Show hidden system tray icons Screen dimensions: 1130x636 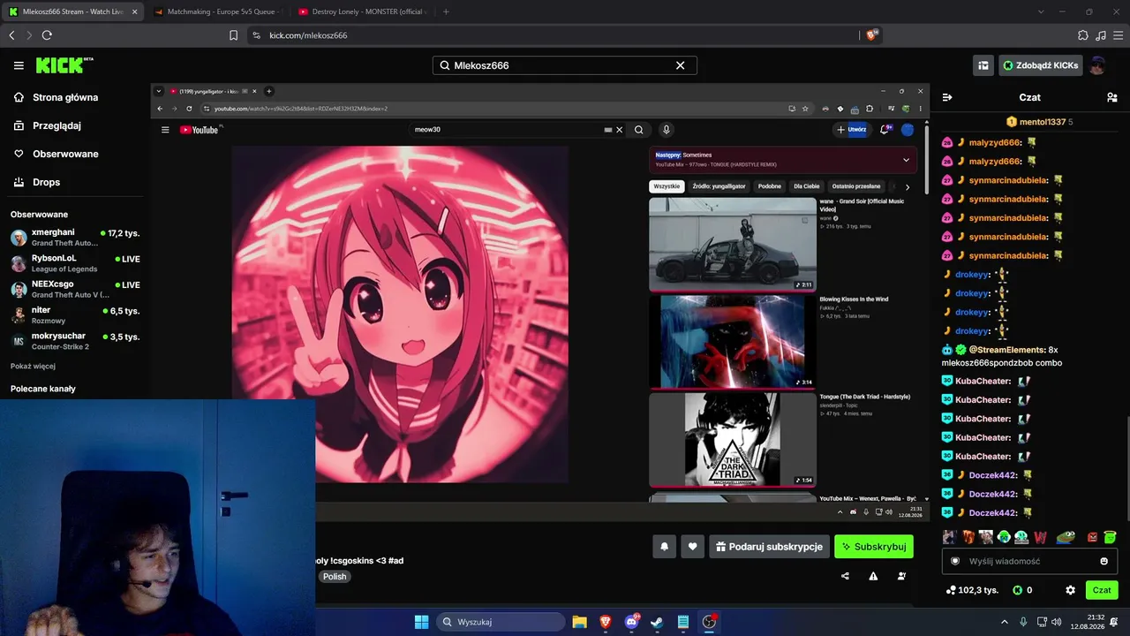click(1005, 622)
